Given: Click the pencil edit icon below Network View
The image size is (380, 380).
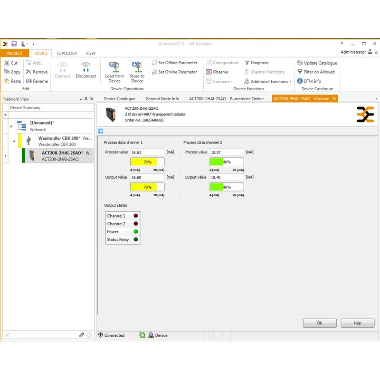Looking at the screenshot, I should (82, 335).
